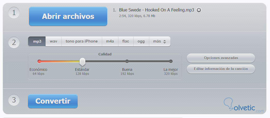Select the m4a output format
Screen dimensions: 270x118
tap(110, 41)
